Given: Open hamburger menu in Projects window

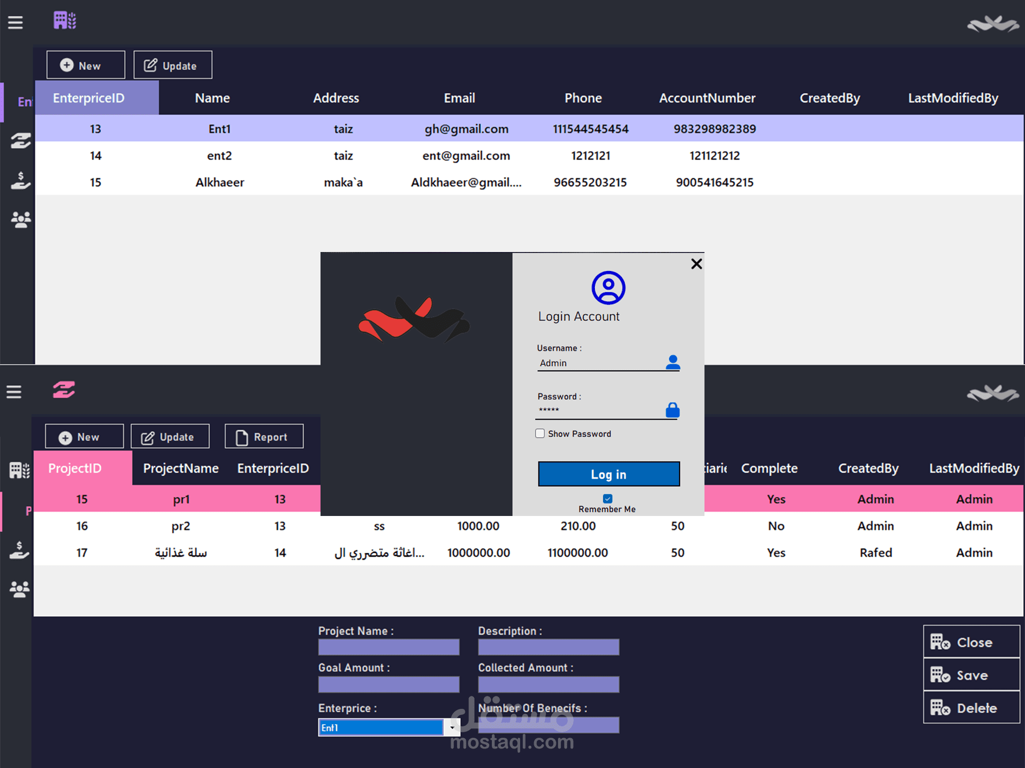Looking at the screenshot, I should coord(14,391).
